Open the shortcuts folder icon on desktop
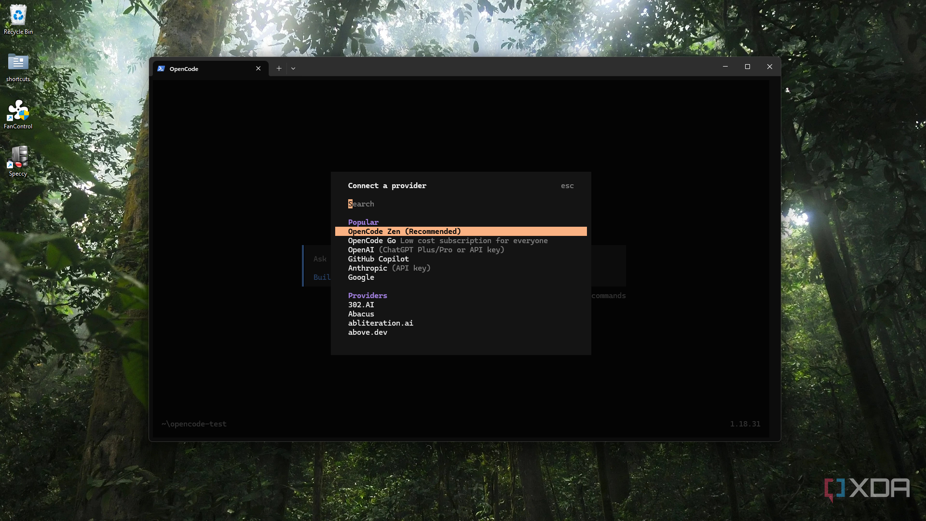The height and width of the screenshot is (521, 926). 18,67
